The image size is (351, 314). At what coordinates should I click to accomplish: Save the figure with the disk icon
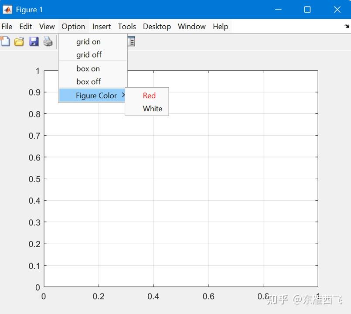point(34,41)
